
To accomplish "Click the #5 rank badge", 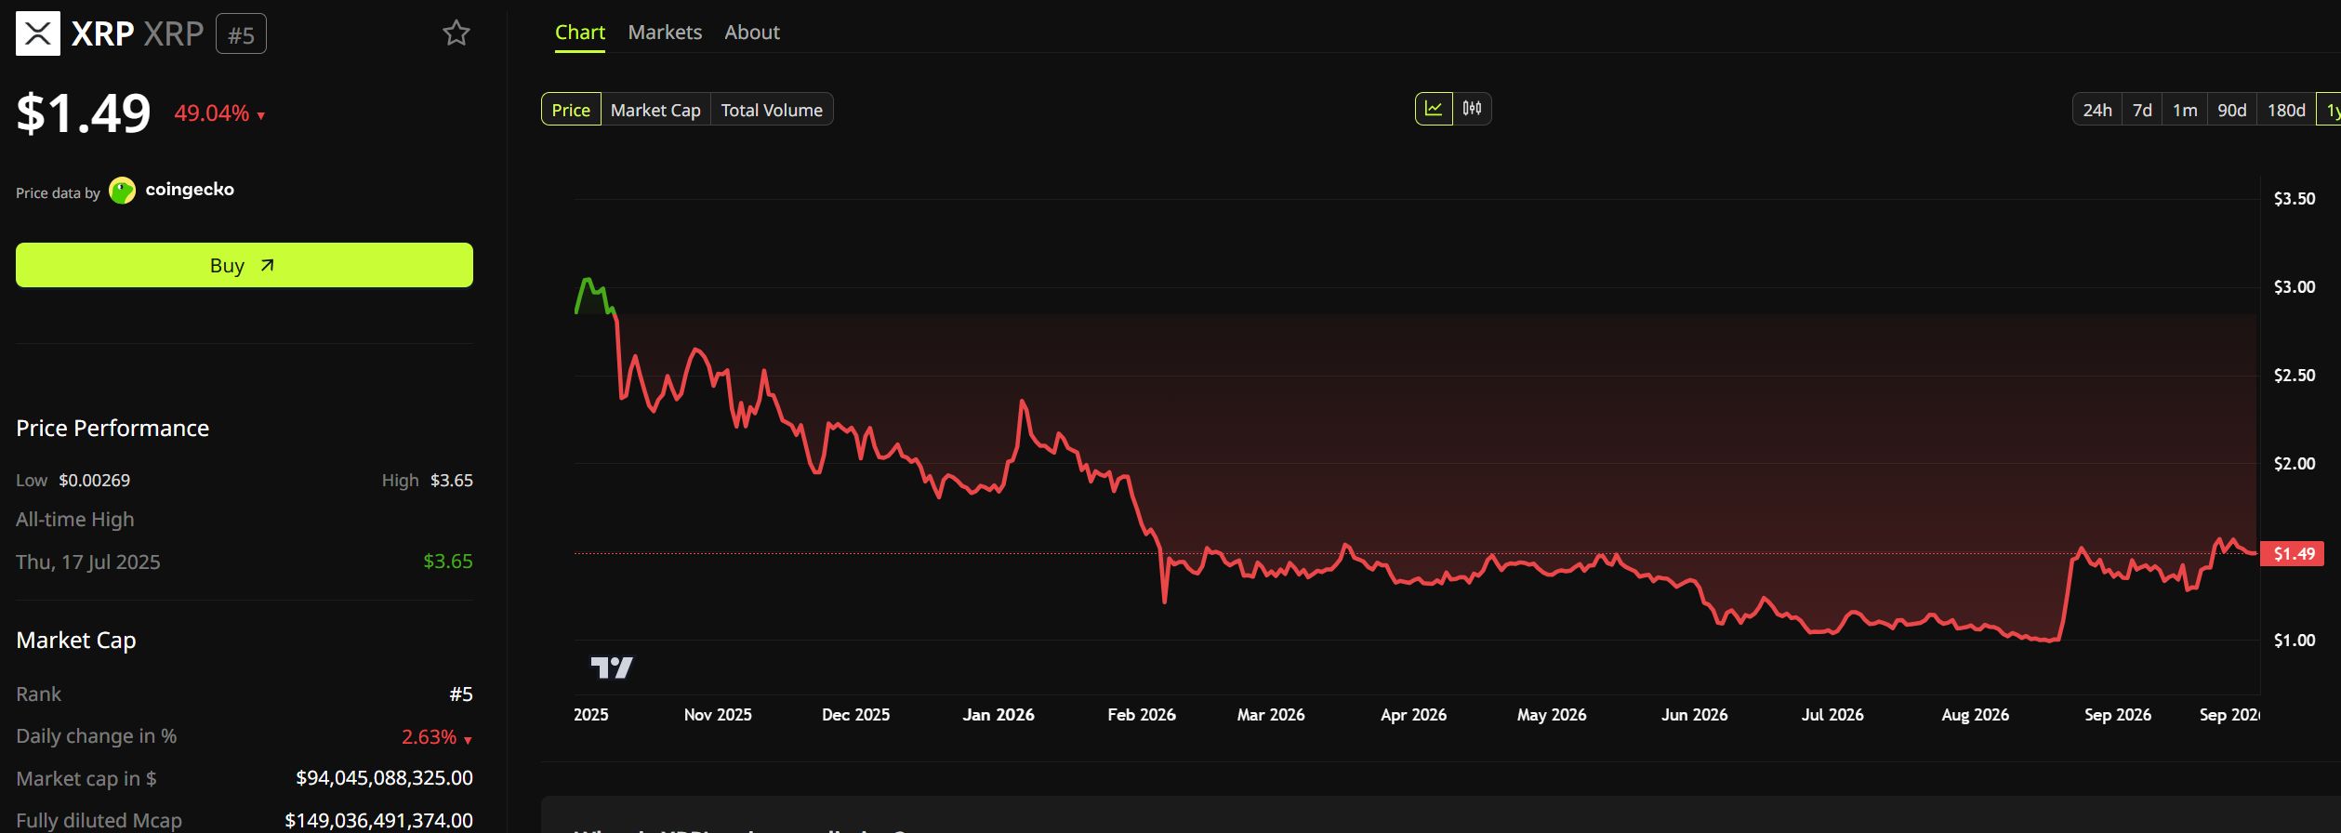I will click(242, 34).
